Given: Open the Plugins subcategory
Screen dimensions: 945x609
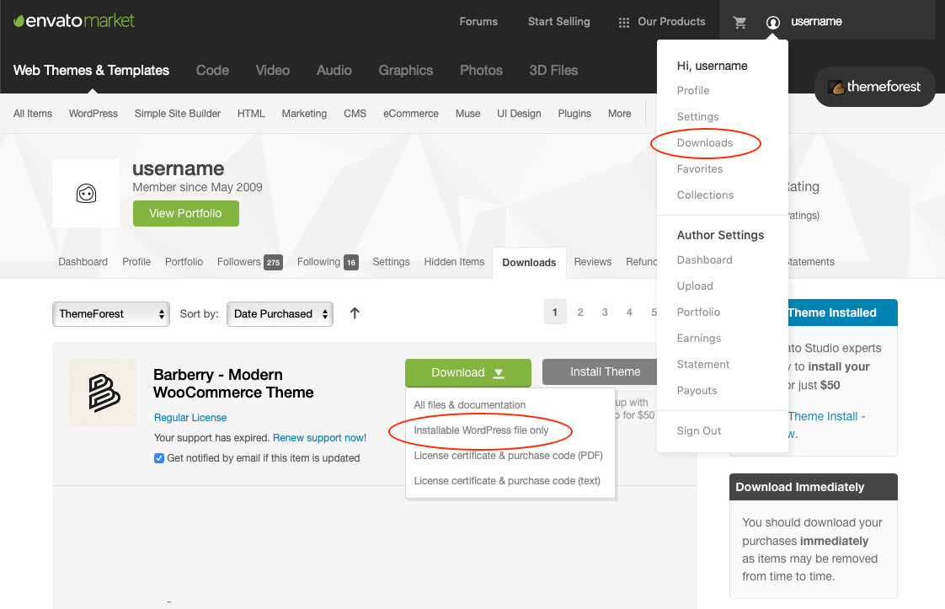Looking at the screenshot, I should [574, 114].
